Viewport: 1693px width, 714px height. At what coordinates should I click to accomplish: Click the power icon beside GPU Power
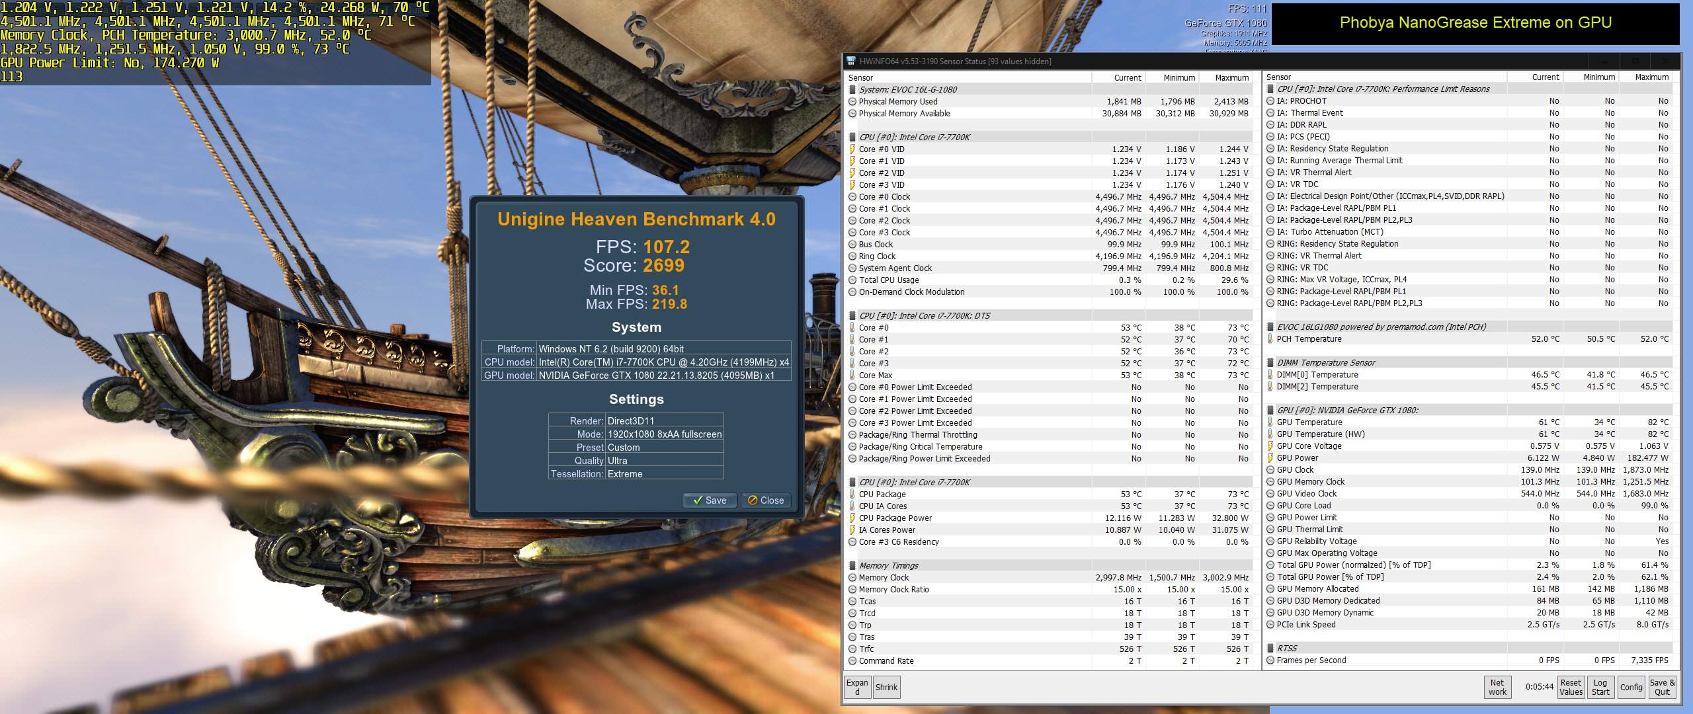coord(1270,458)
